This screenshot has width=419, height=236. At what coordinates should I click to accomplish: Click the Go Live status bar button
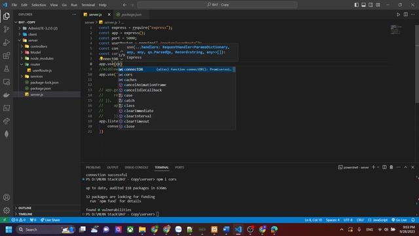coord(399,220)
